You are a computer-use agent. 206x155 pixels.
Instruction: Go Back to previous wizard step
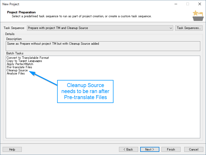128,149
